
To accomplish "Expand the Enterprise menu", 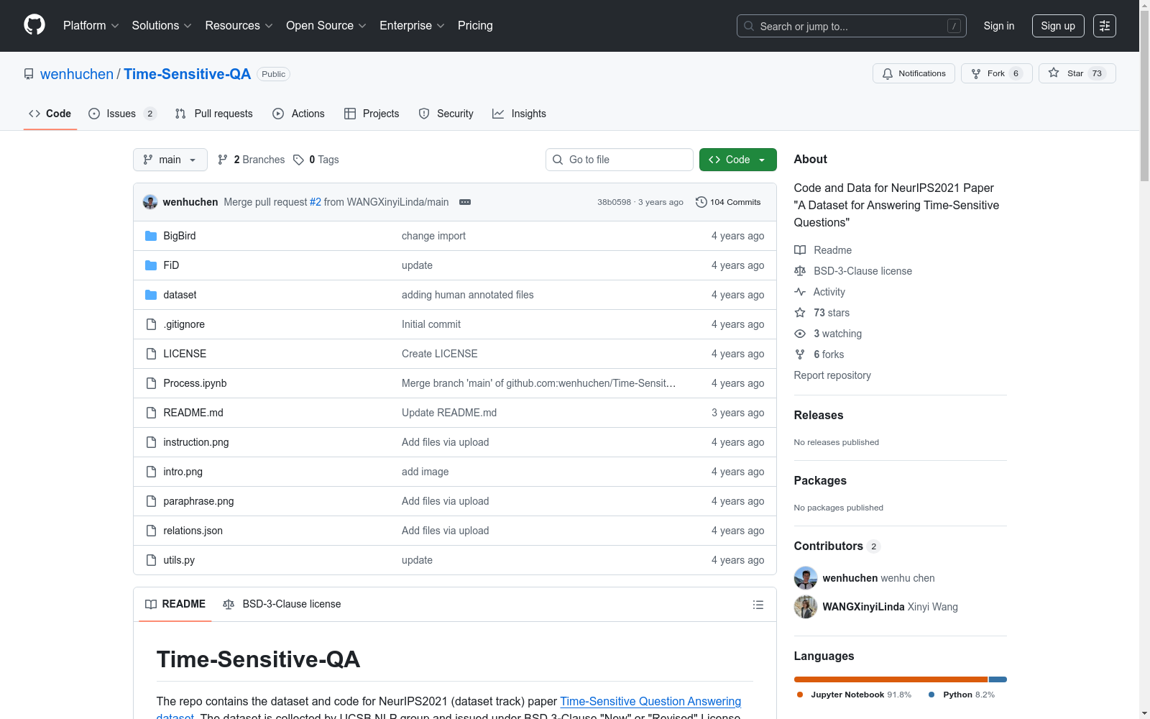I will [412, 26].
